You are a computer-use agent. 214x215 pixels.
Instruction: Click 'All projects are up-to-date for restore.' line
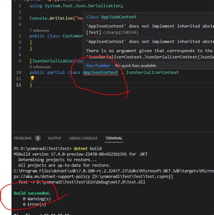point(64,165)
